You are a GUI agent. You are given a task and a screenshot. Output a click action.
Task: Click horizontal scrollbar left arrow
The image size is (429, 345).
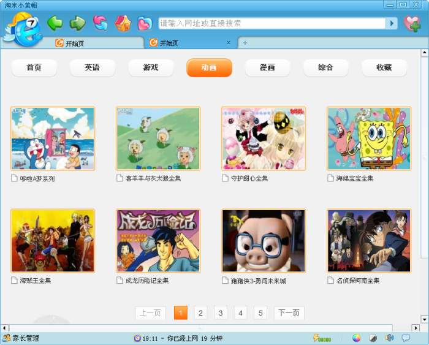pyautogui.click(x=4, y=328)
